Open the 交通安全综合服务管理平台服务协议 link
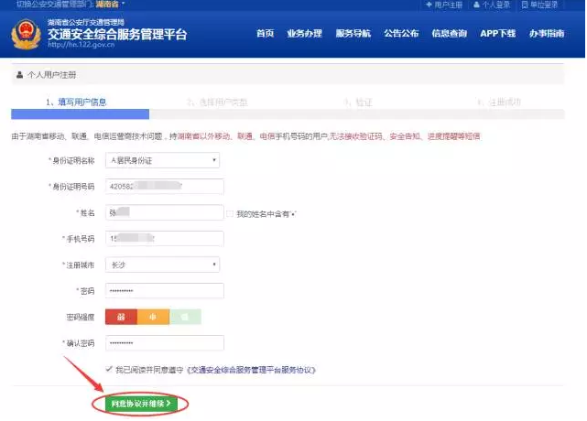 [251, 370]
